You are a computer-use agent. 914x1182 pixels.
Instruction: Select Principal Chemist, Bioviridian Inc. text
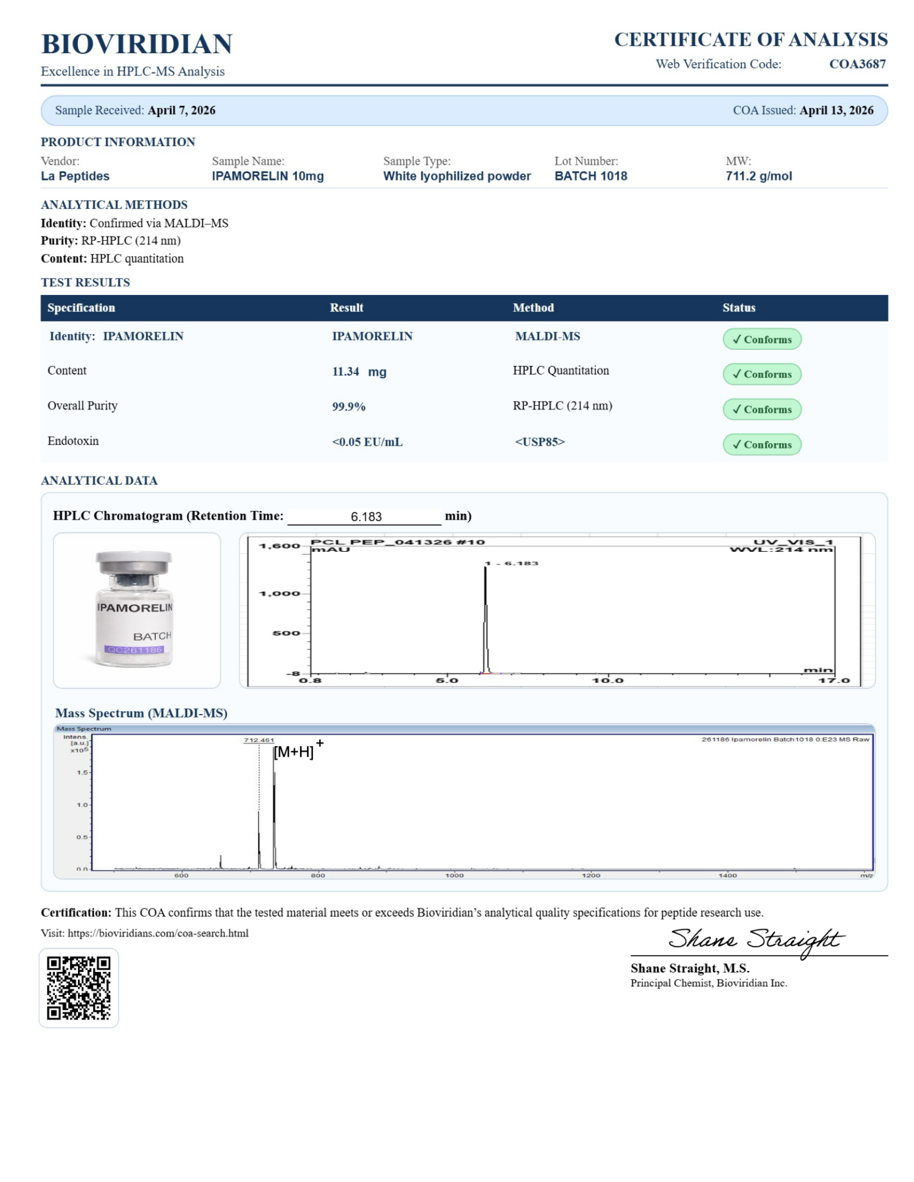pos(708,983)
